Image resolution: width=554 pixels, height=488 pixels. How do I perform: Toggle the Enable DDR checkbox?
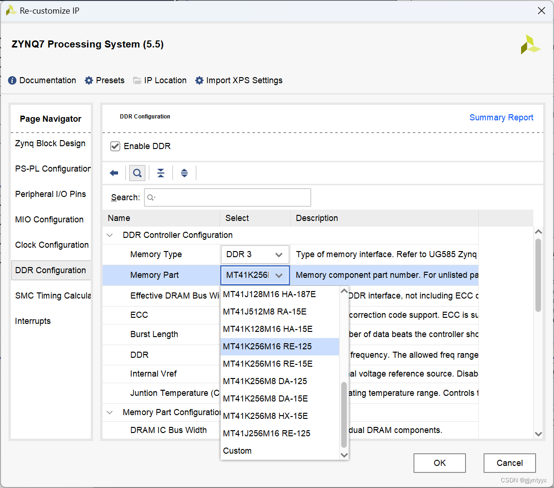[x=115, y=146]
